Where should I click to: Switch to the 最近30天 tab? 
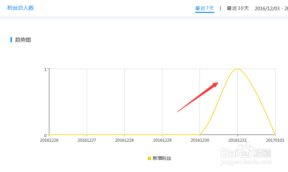[238, 8]
